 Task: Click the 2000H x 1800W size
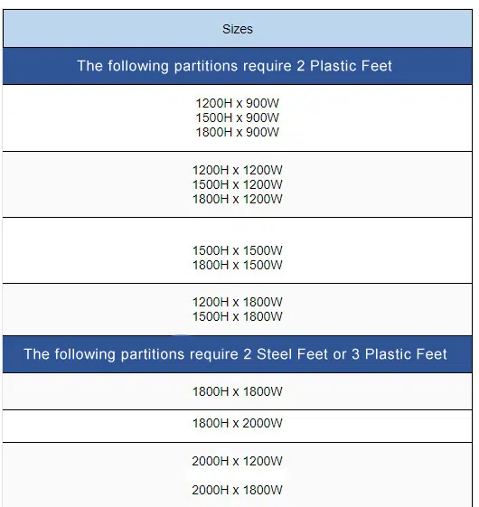pos(237,490)
